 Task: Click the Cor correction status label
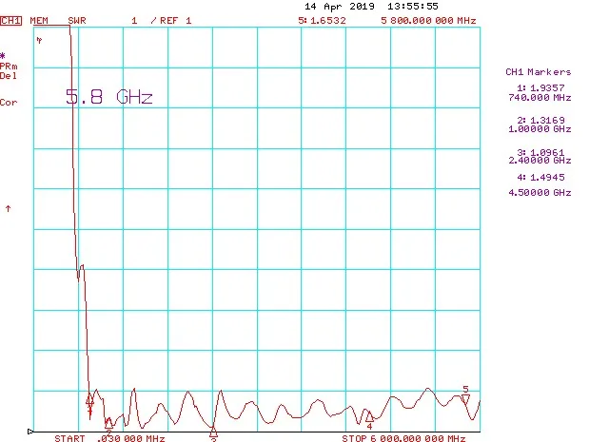9,103
